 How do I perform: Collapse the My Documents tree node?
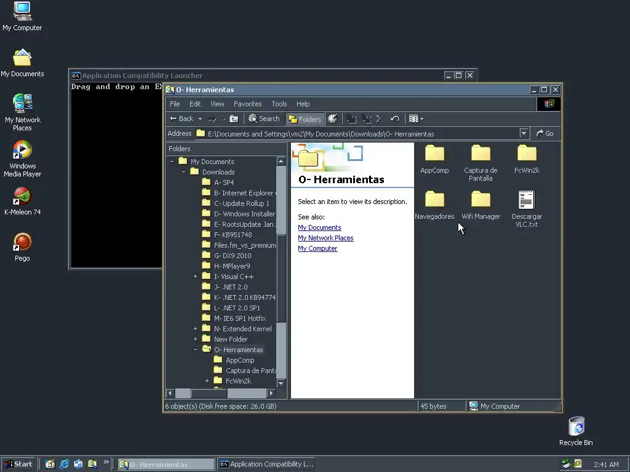172,162
